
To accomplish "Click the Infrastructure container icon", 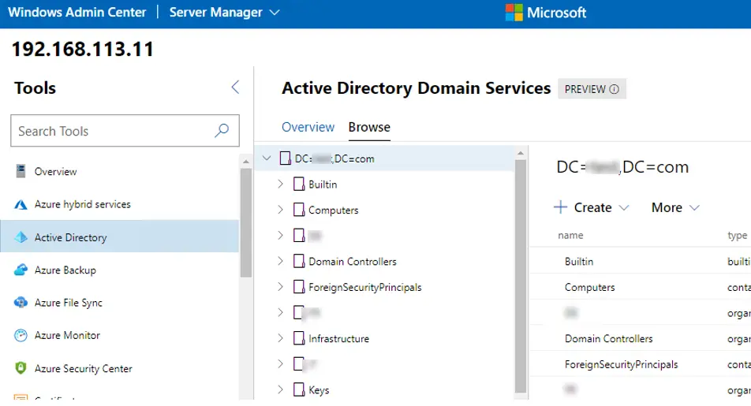I will [299, 338].
